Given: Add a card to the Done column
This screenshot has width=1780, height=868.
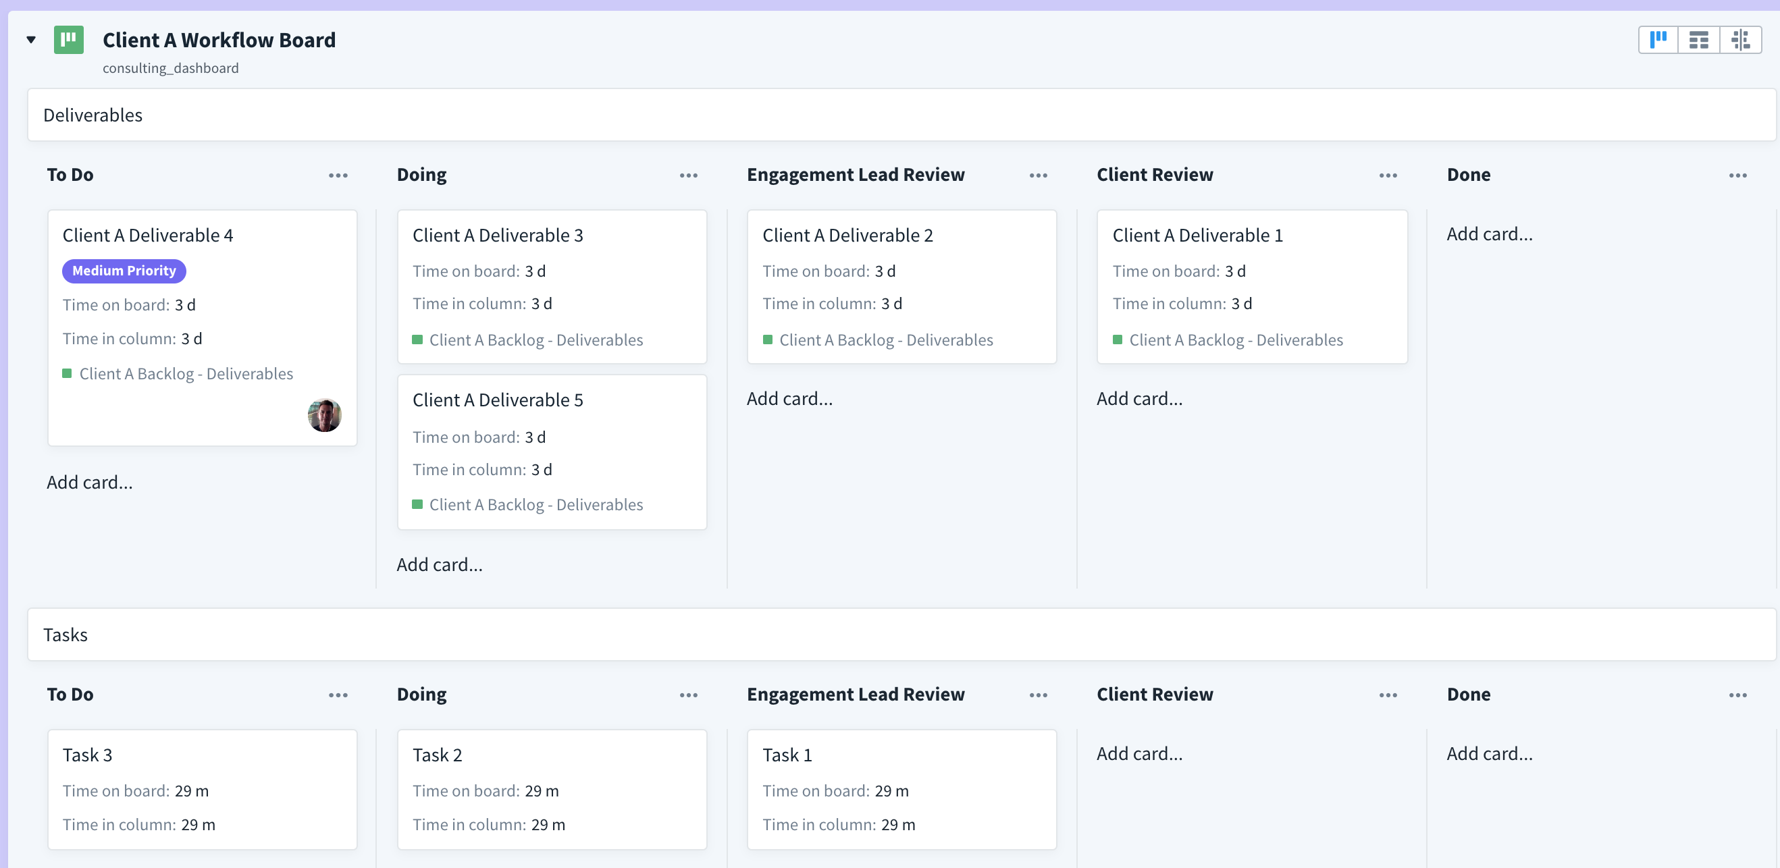Looking at the screenshot, I should pyautogui.click(x=1489, y=234).
